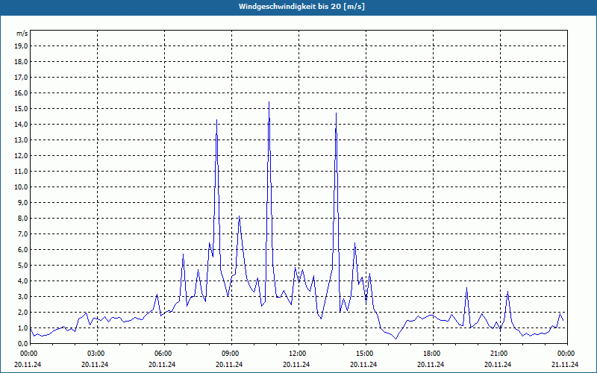Click the wind peak just after 08:00
This screenshot has height=373, width=597.
click(216, 120)
